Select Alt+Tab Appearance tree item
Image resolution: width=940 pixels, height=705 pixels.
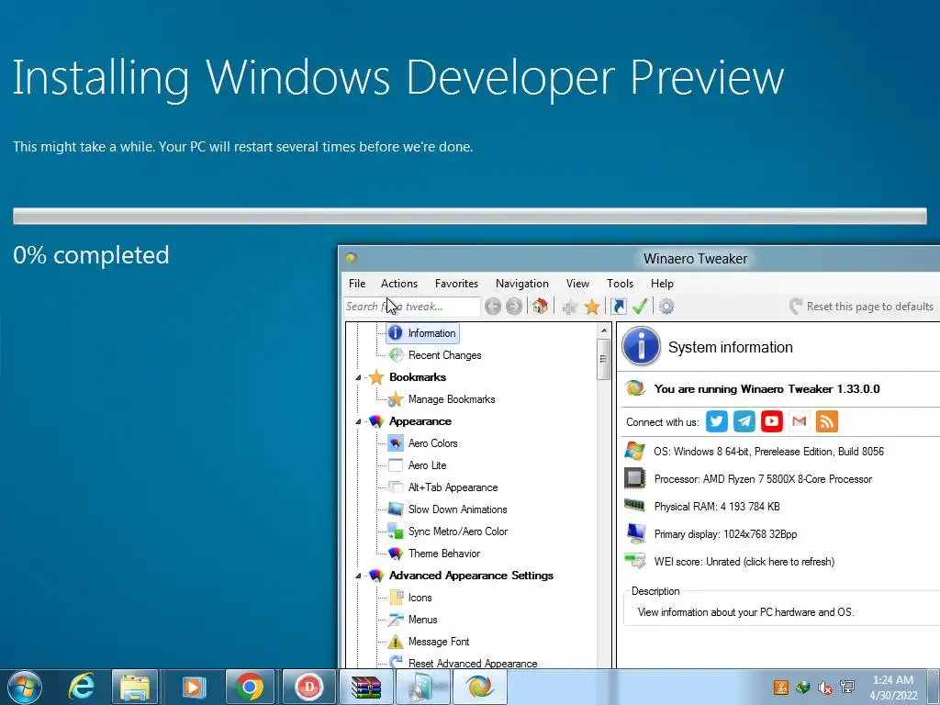pos(453,487)
